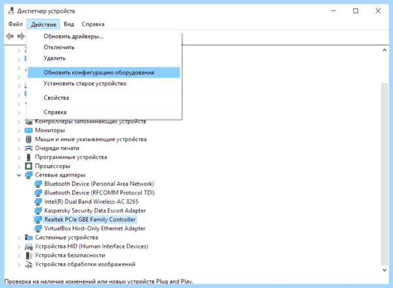Click the Устройства HID icon
Screen dimensions: 393x288
click(x=29, y=246)
